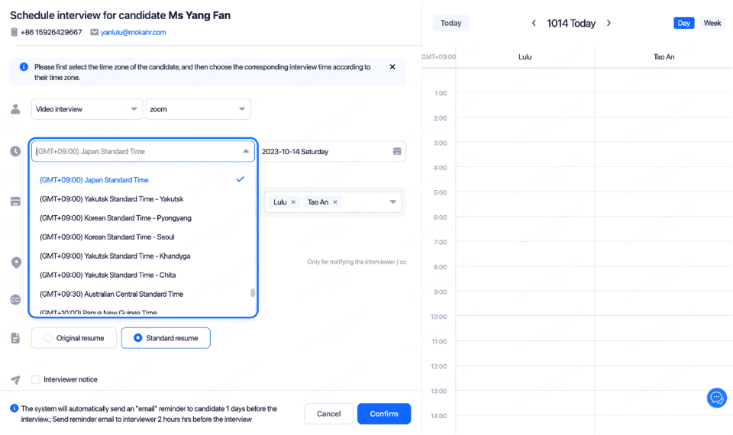733x435 pixels.
Task: Open the yanlulu@mokahr.com email link
Action: [x=133, y=32]
